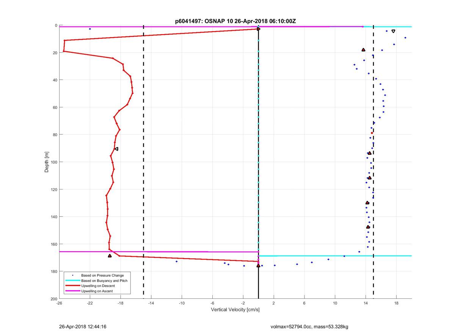Screen dimensions: 455x336
Task: Click the x-axis tick label '-18'
Action: pos(121,303)
